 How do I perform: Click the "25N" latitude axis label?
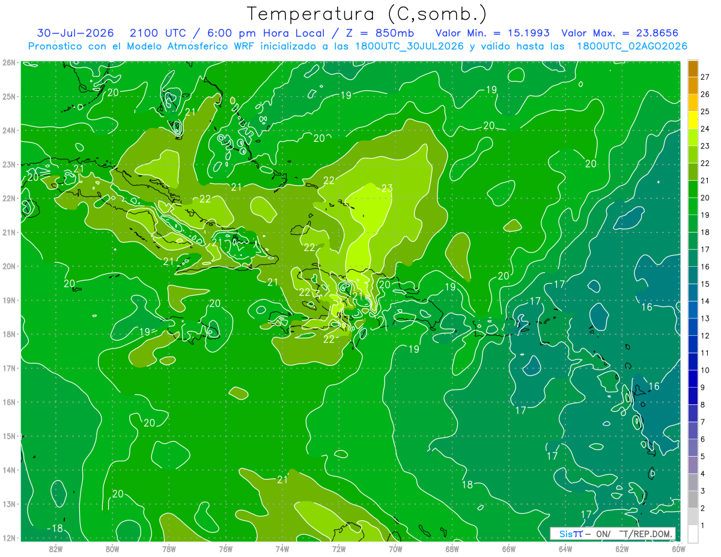point(8,96)
